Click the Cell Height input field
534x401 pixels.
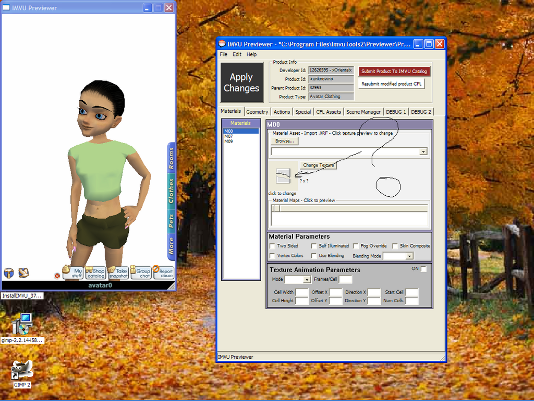[x=302, y=301]
